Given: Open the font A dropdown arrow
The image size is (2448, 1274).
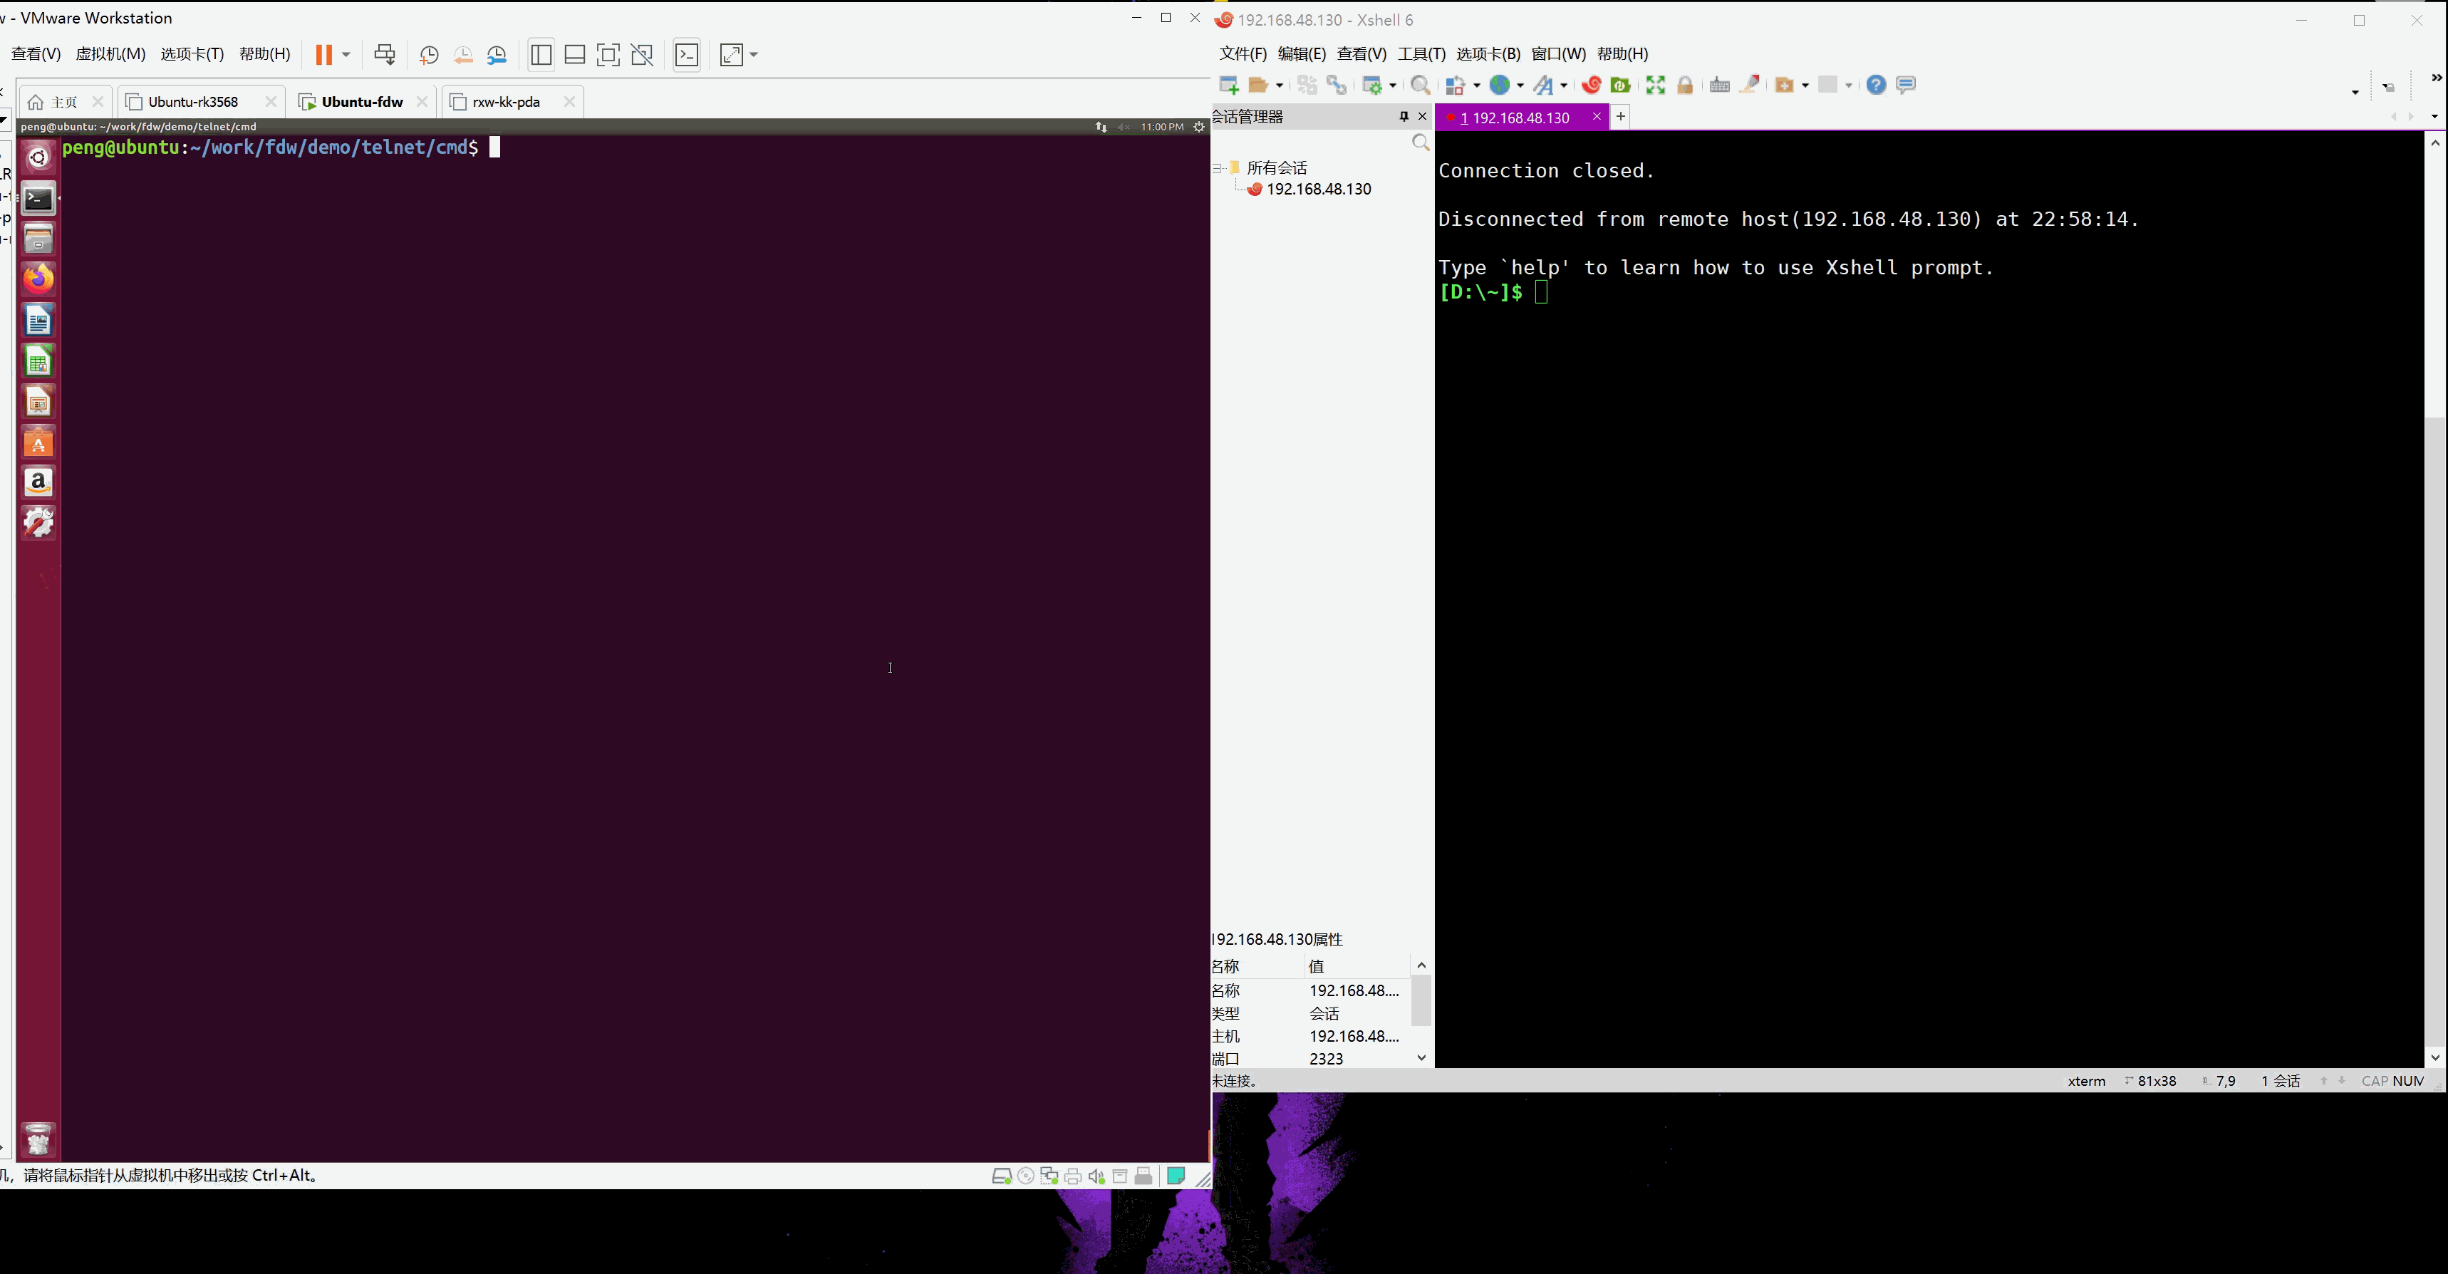Looking at the screenshot, I should pyautogui.click(x=1563, y=86).
